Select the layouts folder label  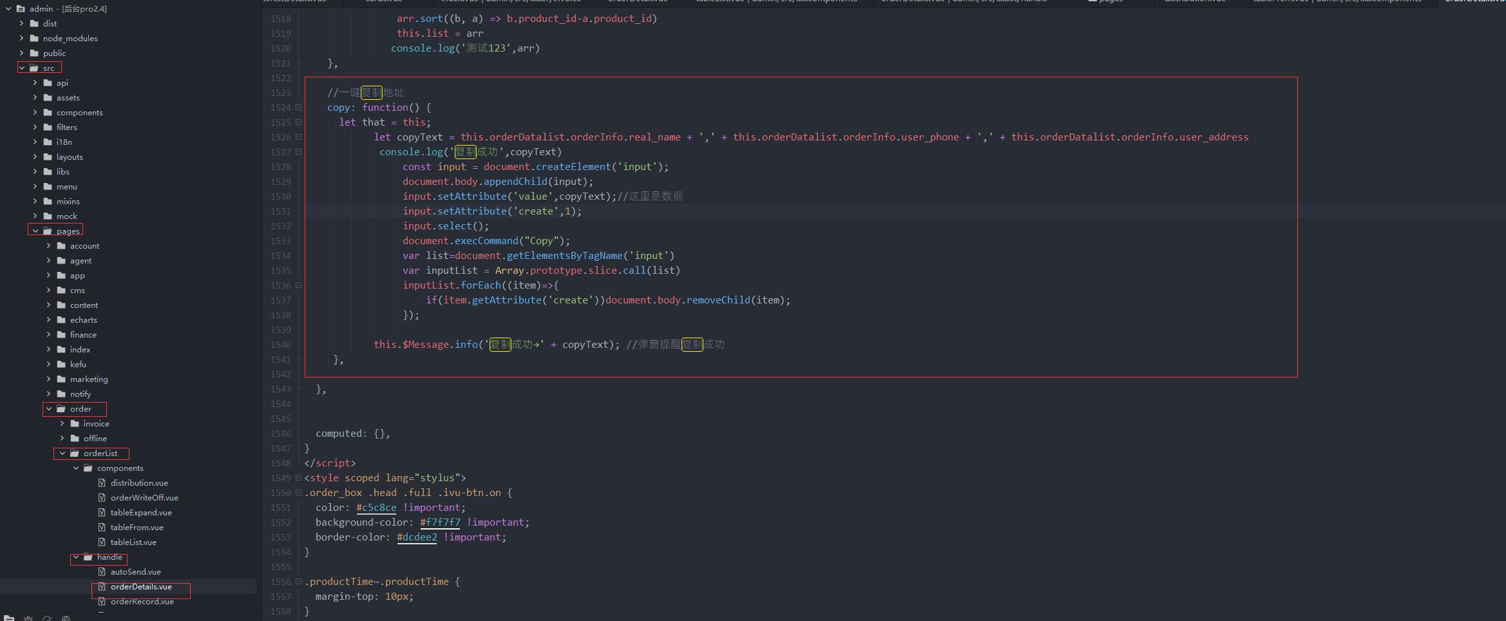[x=70, y=157]
